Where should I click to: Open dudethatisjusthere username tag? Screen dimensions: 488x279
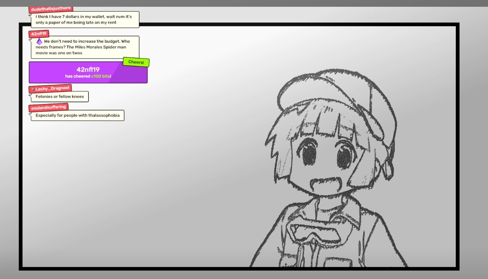[51, 9]
